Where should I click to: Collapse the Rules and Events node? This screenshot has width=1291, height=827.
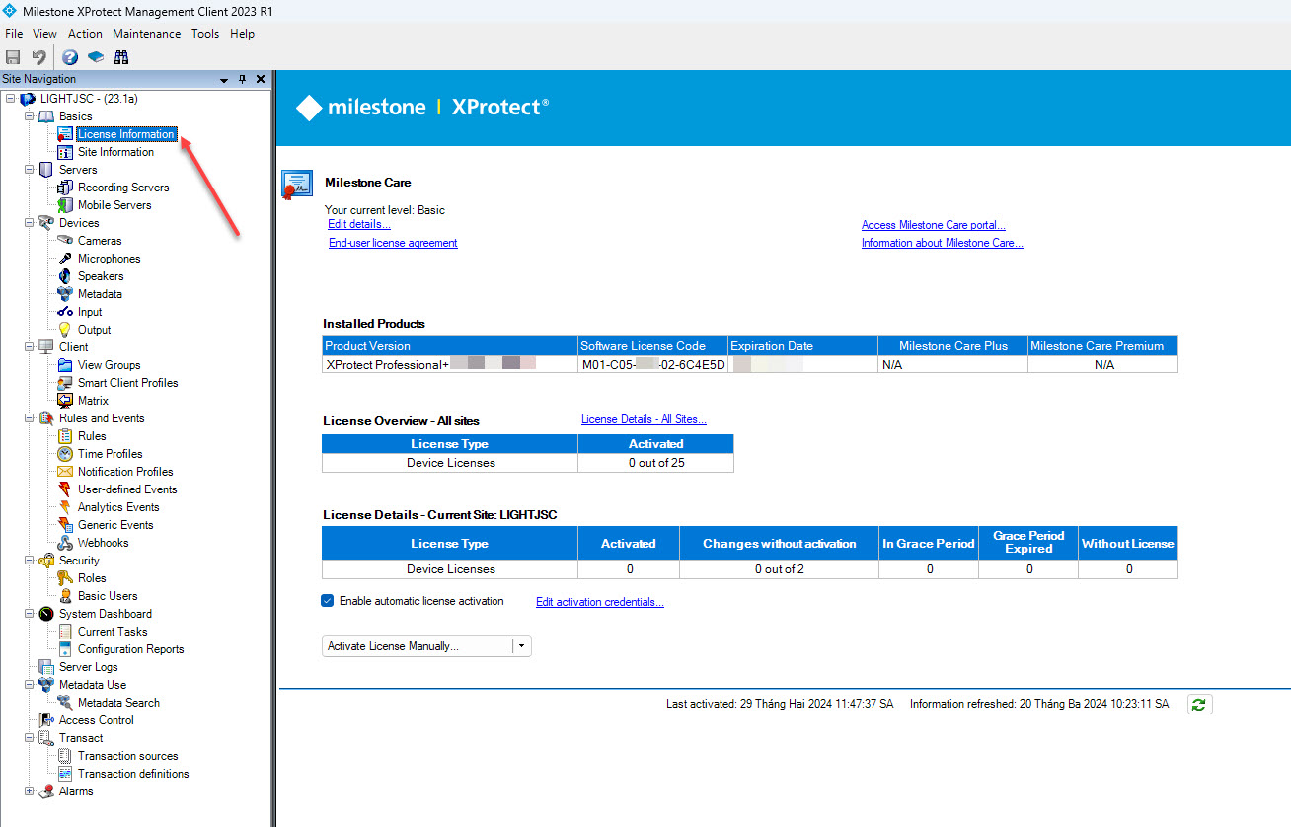coord(30,418)
